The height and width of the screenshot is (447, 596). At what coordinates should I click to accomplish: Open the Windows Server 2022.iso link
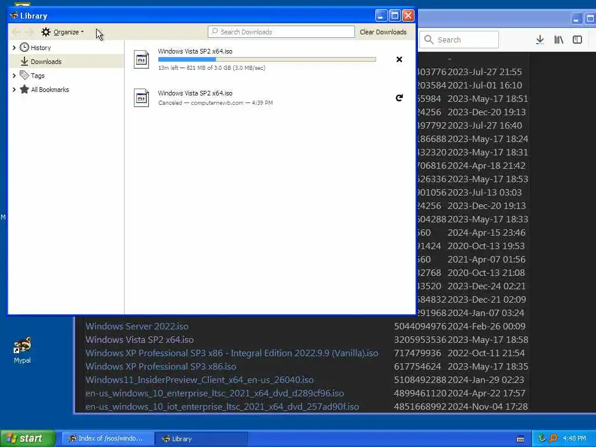click(137, 327)
